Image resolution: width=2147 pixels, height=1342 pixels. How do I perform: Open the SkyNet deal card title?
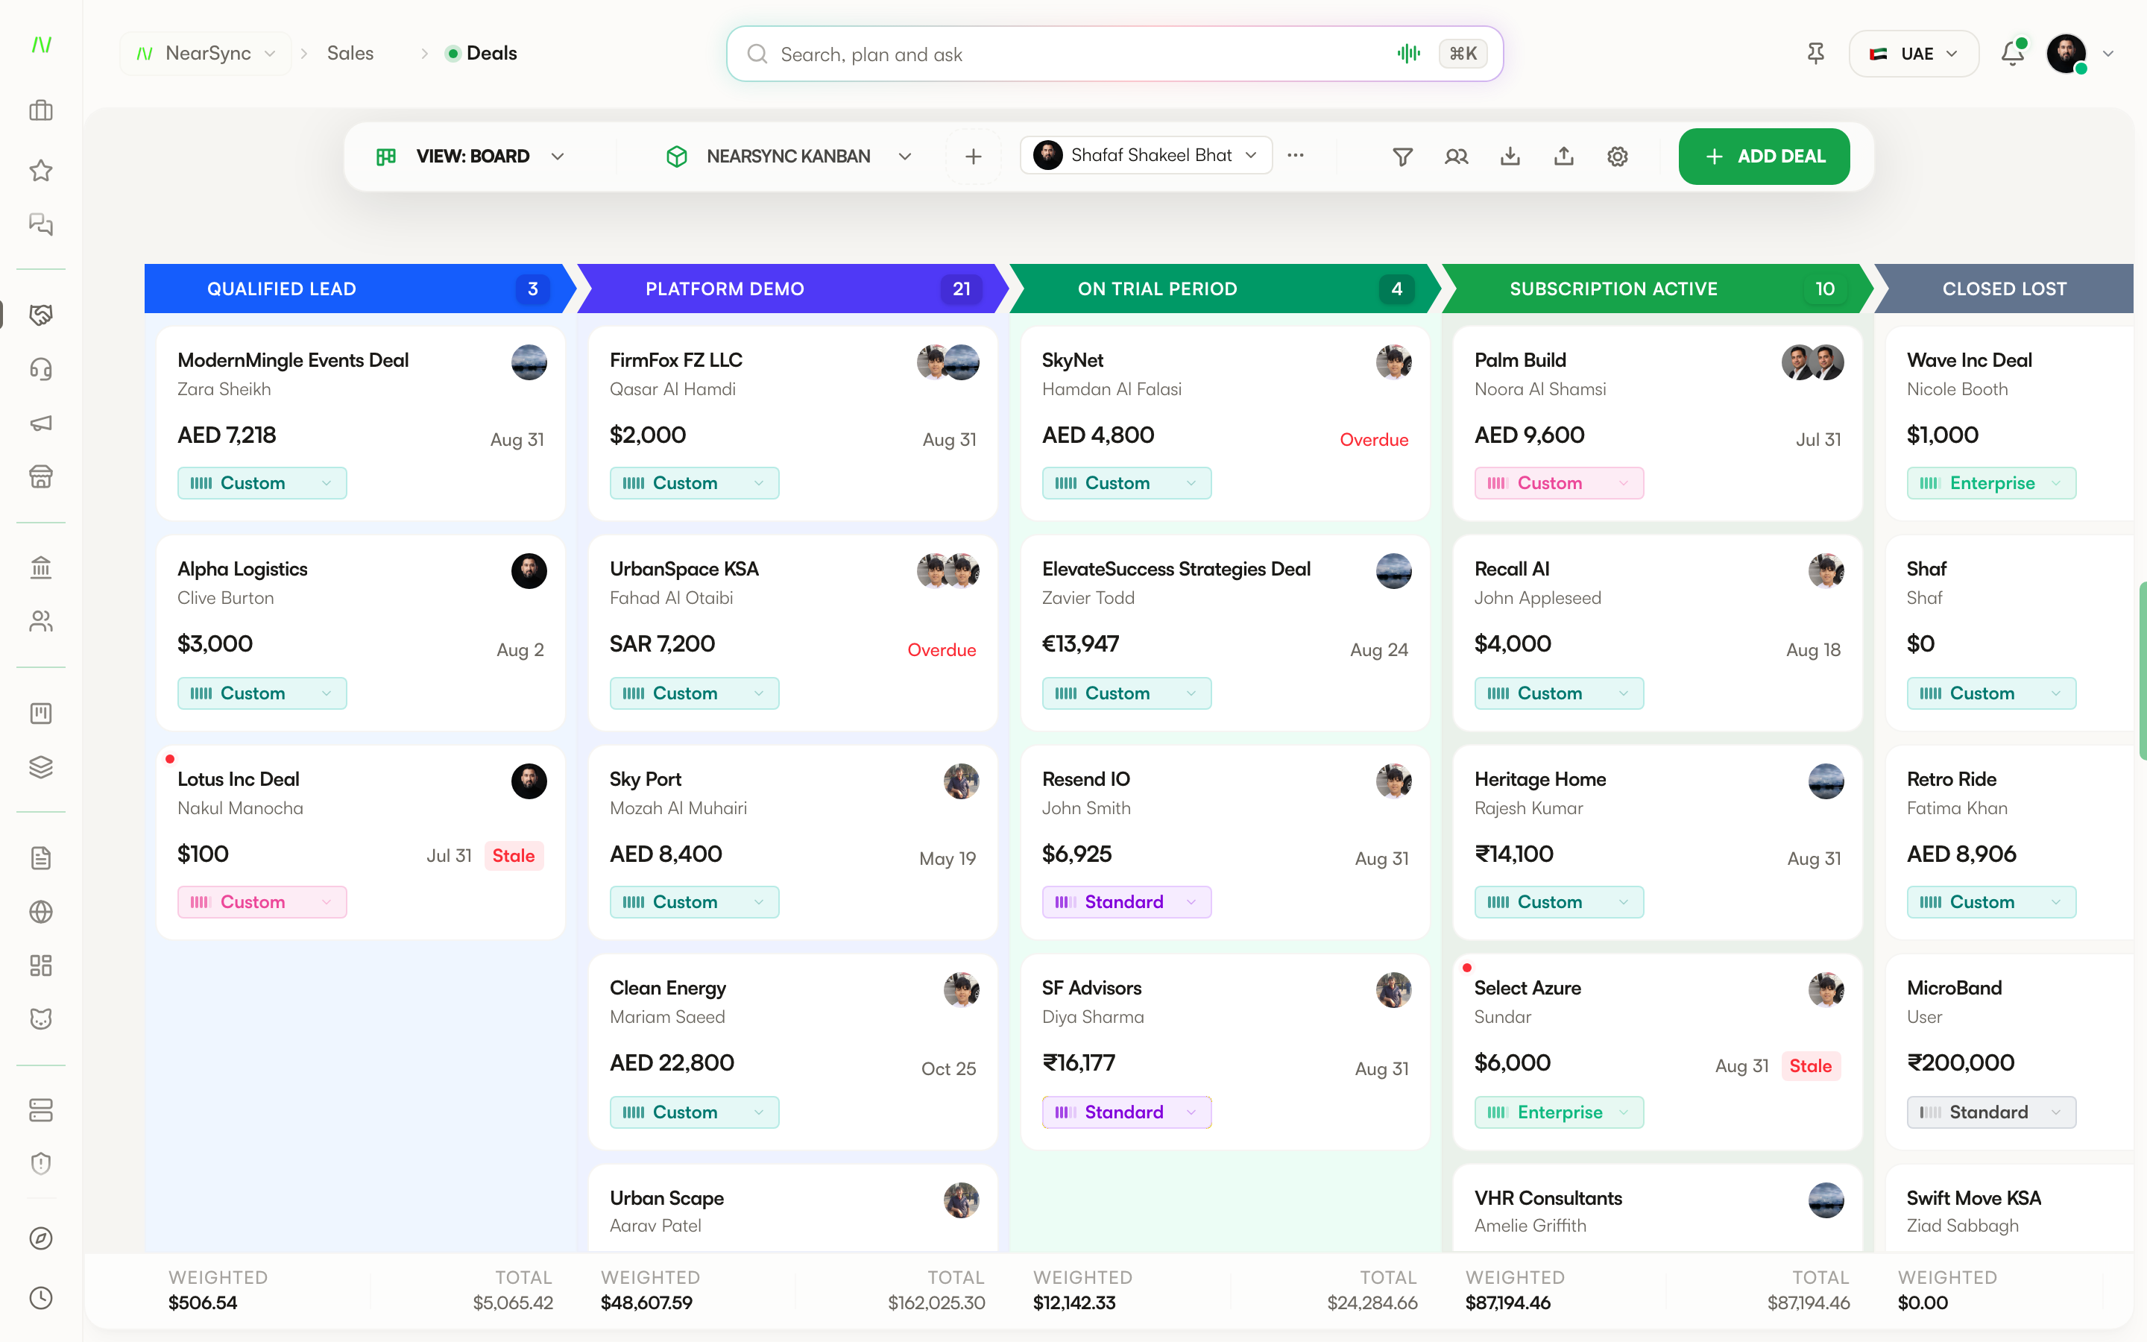click(1073, 360)
